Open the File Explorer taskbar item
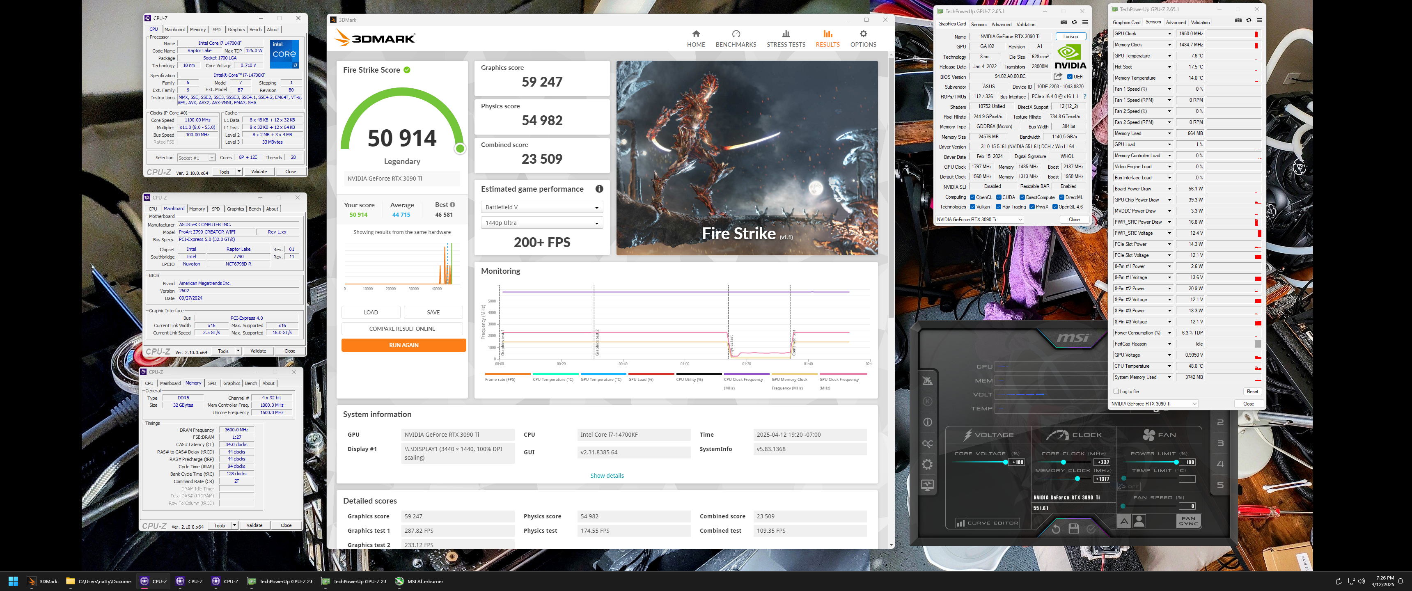This screenshot has height=591, width=1412. click(x=98, y=581)
